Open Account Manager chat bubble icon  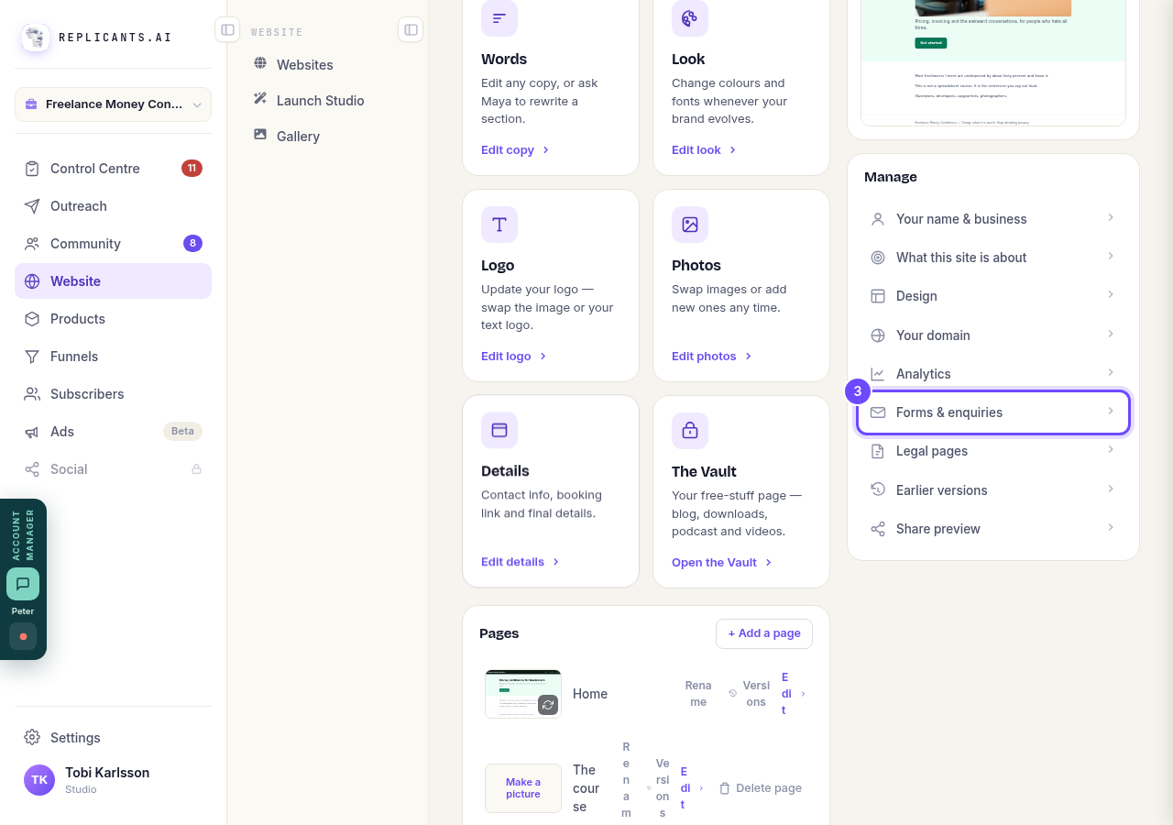coord(23,584)
